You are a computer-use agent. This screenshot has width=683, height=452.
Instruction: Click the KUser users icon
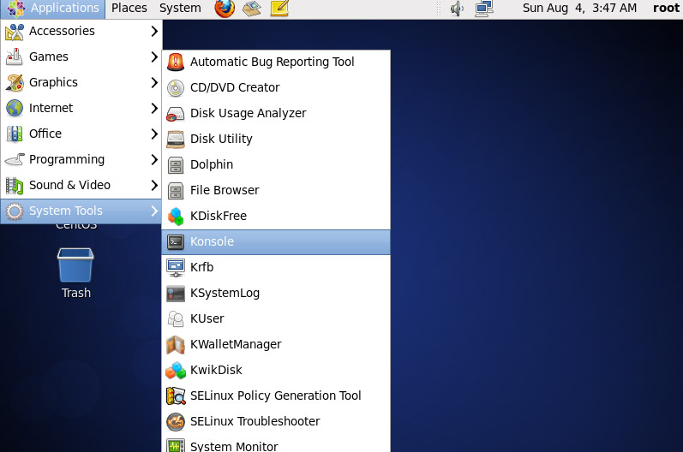176,318
